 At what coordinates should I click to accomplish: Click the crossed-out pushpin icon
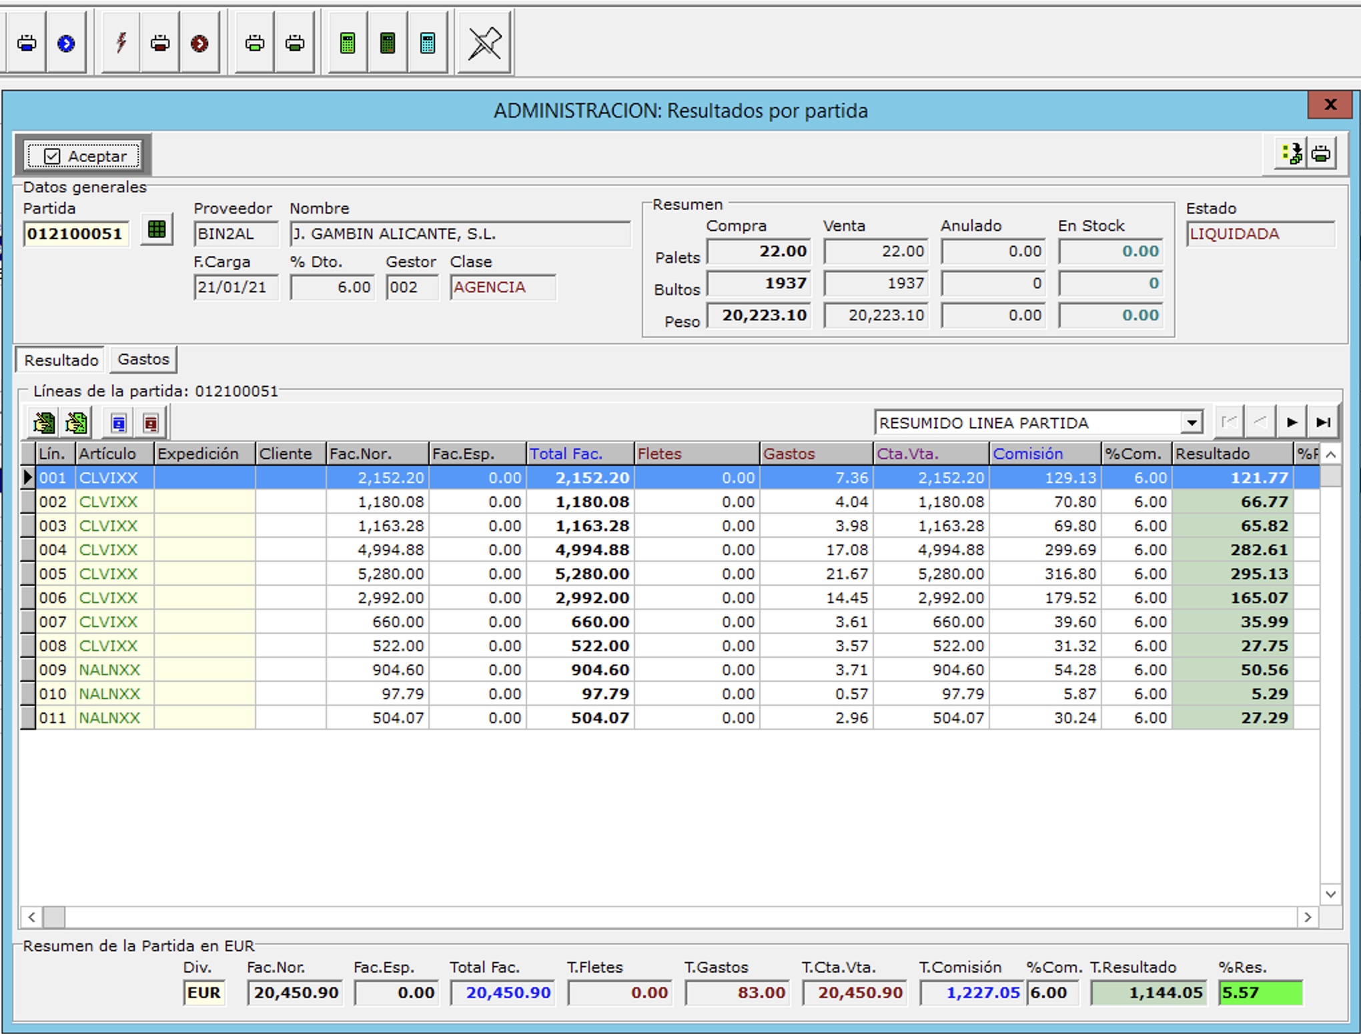click(x=484, y=43)
